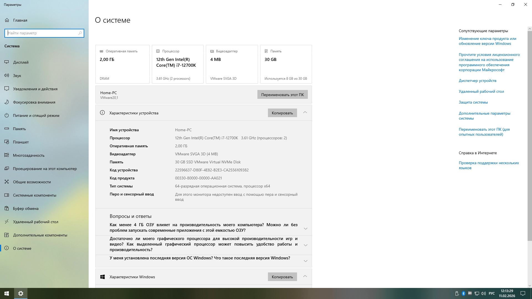Go to the Tablet settings page
Screen dimensions: 532x299
21,142
